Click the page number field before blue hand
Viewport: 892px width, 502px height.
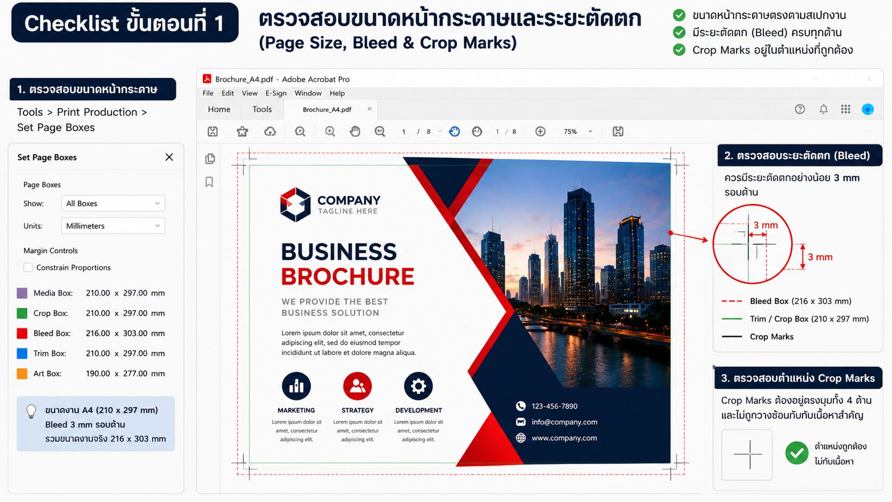coord(404,132)
